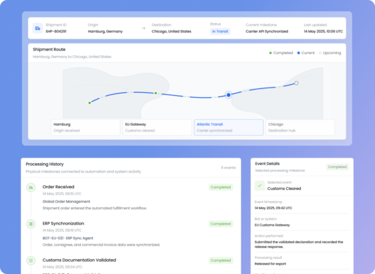
Task: Select the Atlantic Transit route card
Action: tap(229, 128)
